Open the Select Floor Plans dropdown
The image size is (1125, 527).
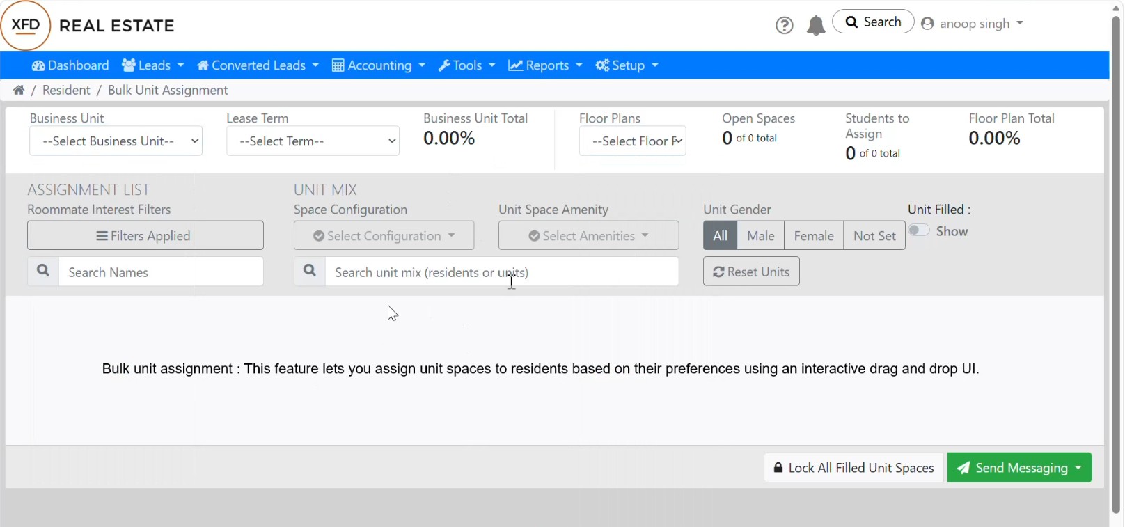[x=633, y=141]
